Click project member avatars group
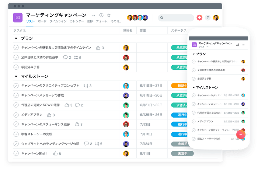Viewport: 258px width, 170px height. (137, 17)
